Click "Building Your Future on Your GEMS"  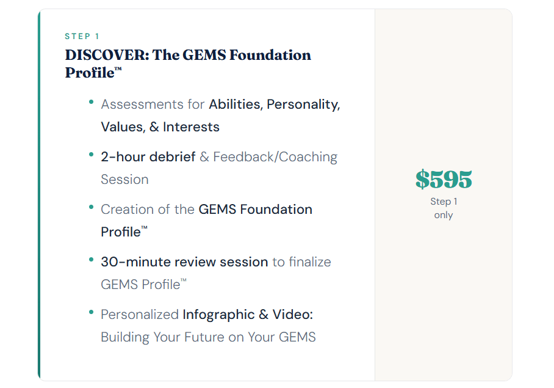pos(208,337)
